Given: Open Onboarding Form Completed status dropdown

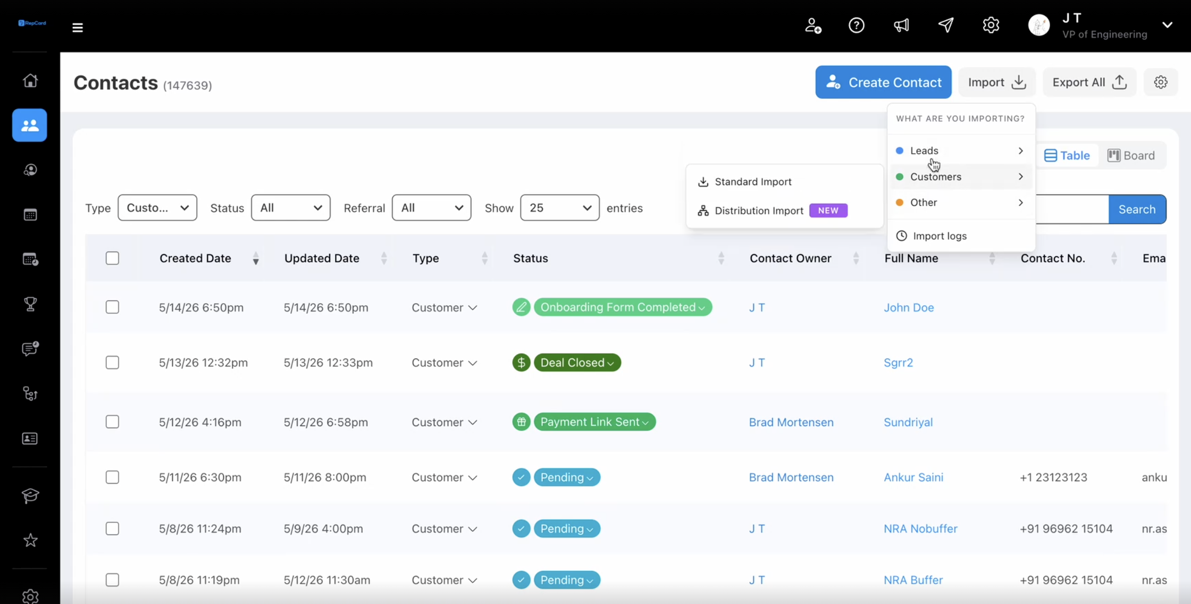Looking at the screenshot, I should [x=623, y=307].
